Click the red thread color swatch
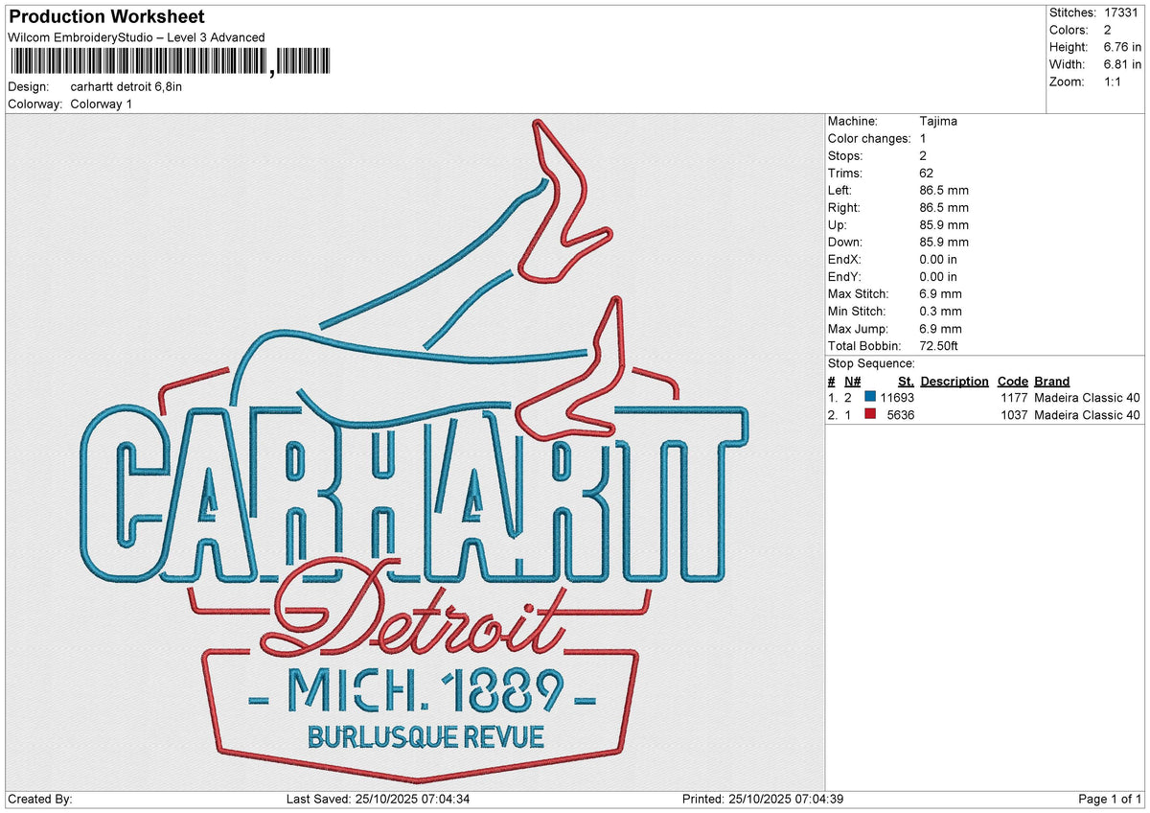Image resolution: width=1150 pixels, height=813 pixels. point(870,415)
